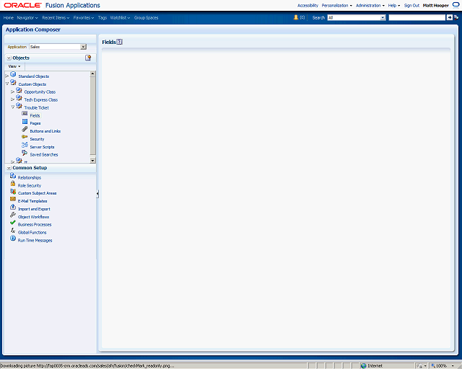Image resolution: width=462 pixels, height=369 pixels.
Task: Open the Object Workflows link
Action: pyautogui.click(x=33, y=217)
